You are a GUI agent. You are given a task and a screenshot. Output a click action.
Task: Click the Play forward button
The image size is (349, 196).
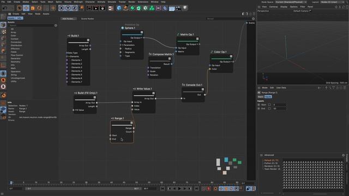[179, 189]
